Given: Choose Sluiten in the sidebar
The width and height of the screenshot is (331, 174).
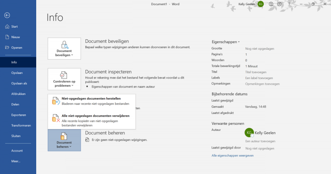Looking at the screenshot, I should [18, 136].
